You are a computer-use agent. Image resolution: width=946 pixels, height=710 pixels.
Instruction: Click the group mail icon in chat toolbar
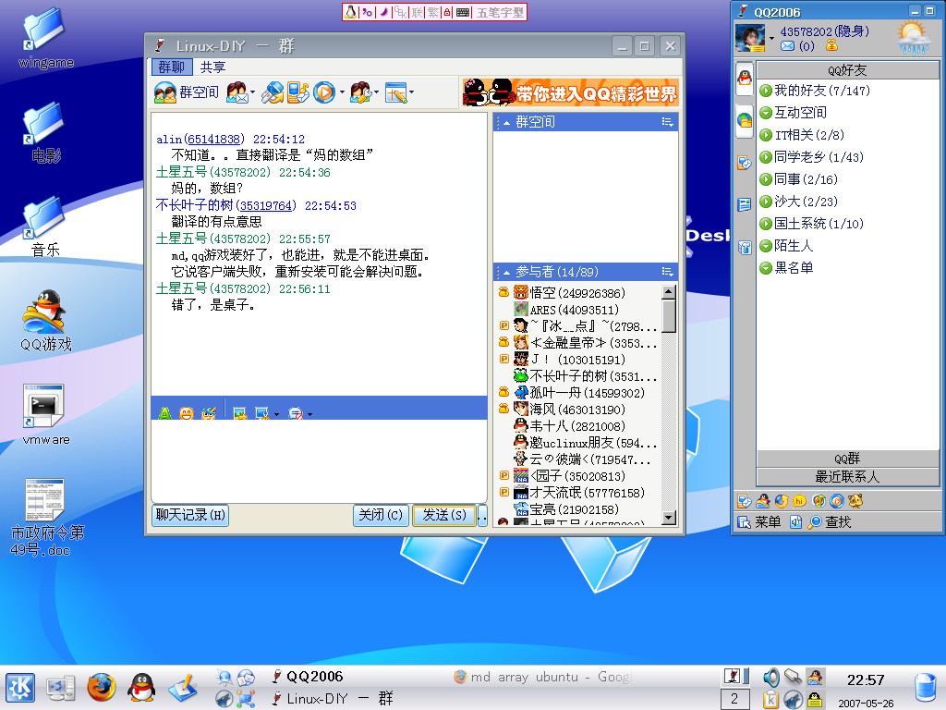click(236, 92)
